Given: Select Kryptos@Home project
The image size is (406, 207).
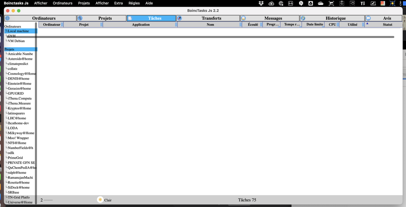Looking at the screenshot, I should click(19, 108).
